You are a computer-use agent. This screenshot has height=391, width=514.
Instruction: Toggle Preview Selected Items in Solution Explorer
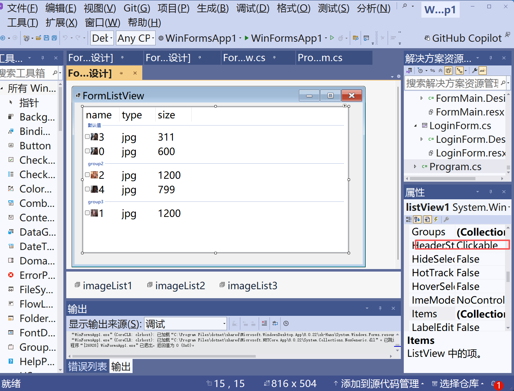(483, 71)
